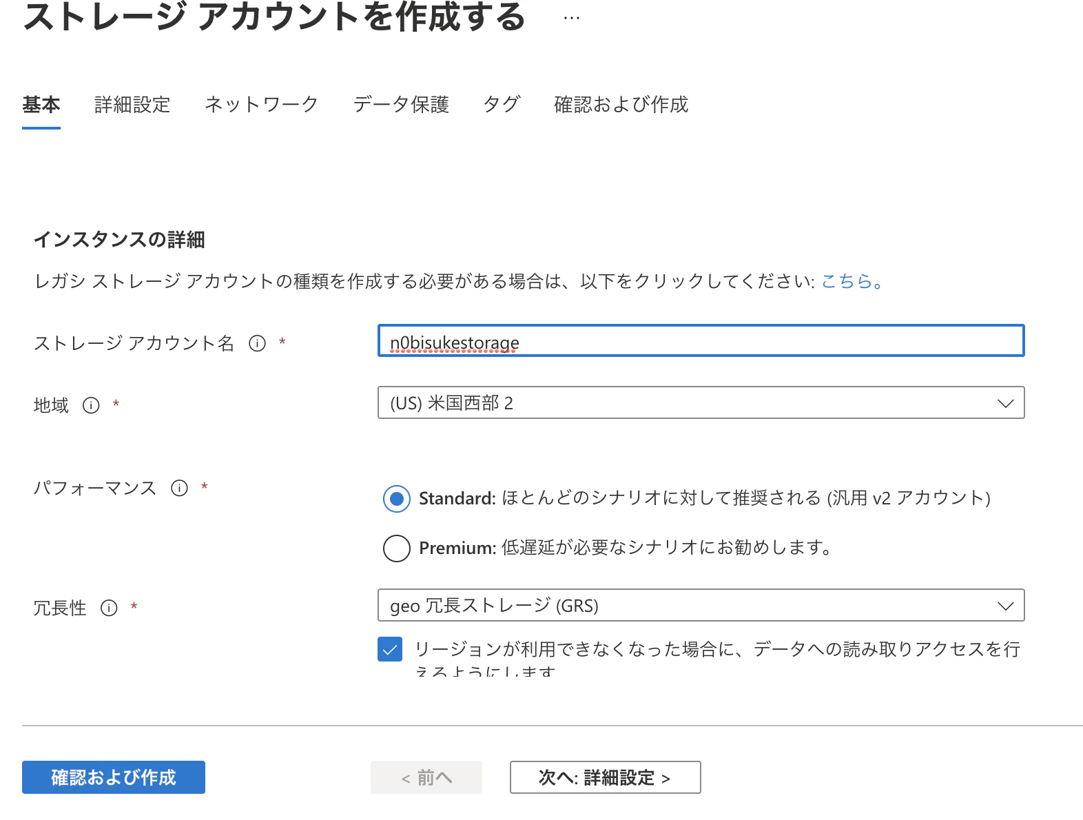
Task: Click the 次へ: 詳細設定 button
Action: (606, 777)
